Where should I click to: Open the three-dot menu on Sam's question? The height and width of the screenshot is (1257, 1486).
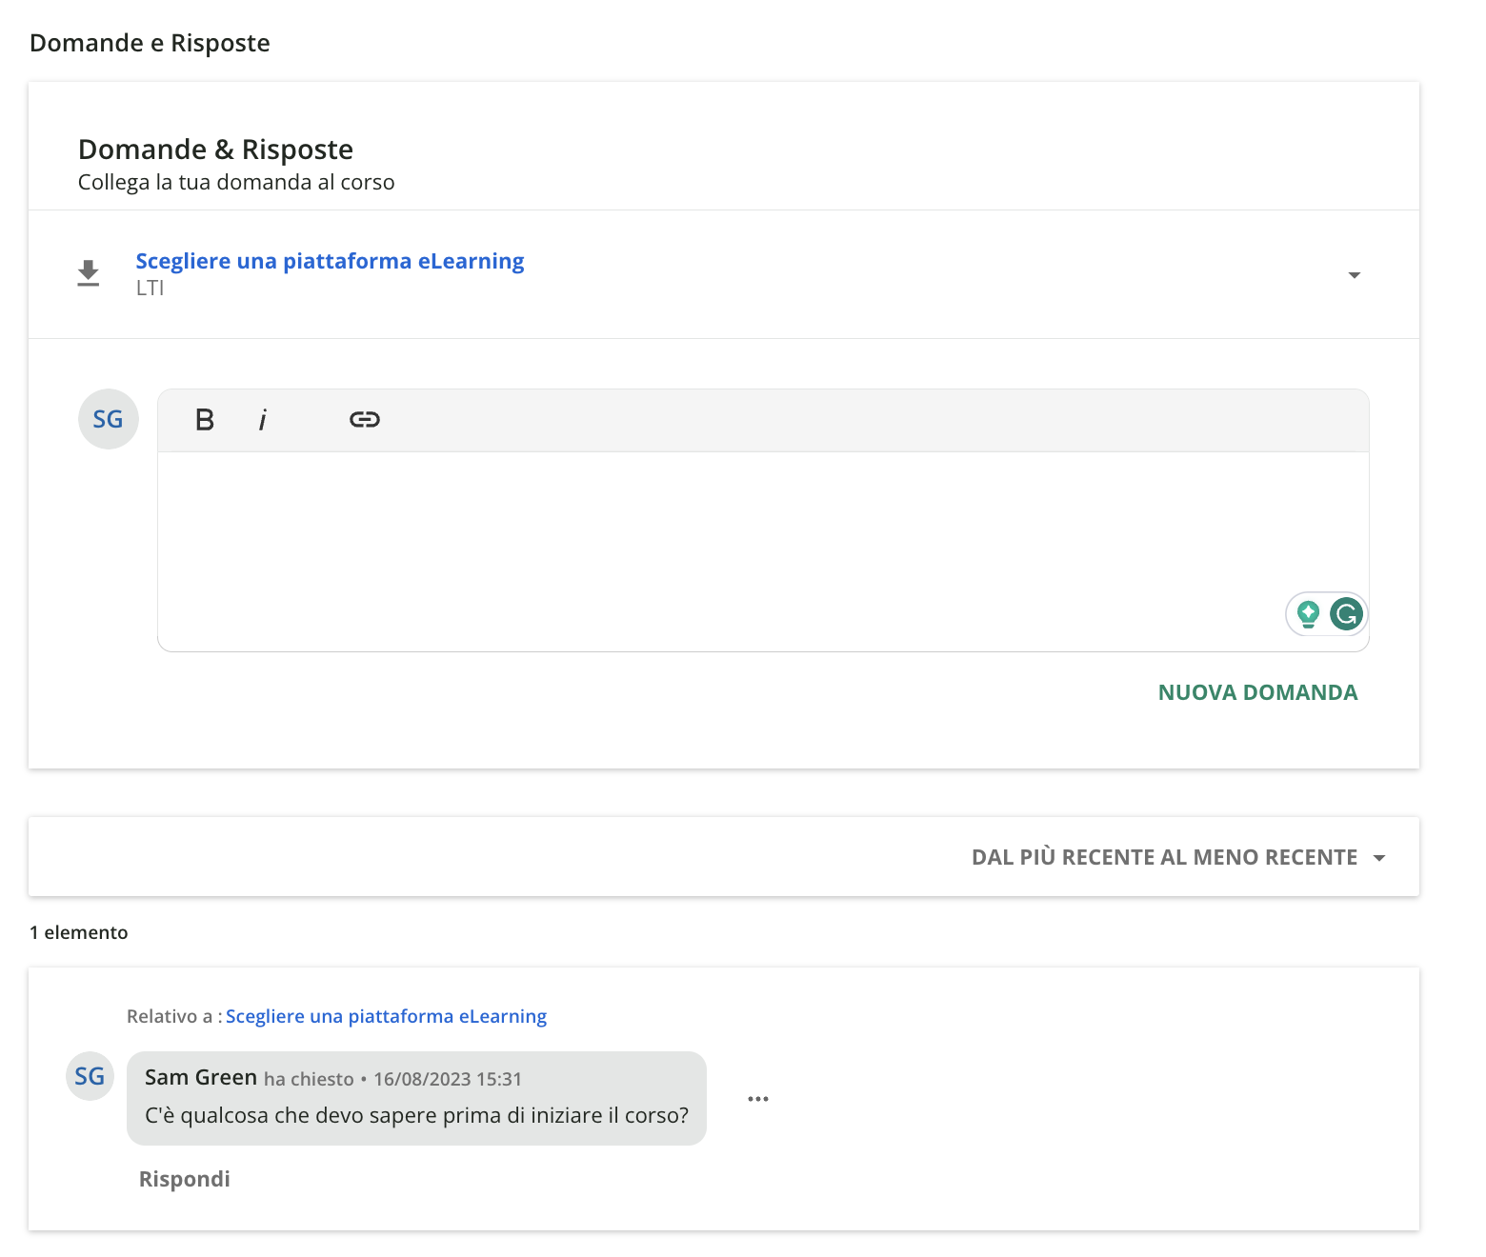click(757, 1098)
